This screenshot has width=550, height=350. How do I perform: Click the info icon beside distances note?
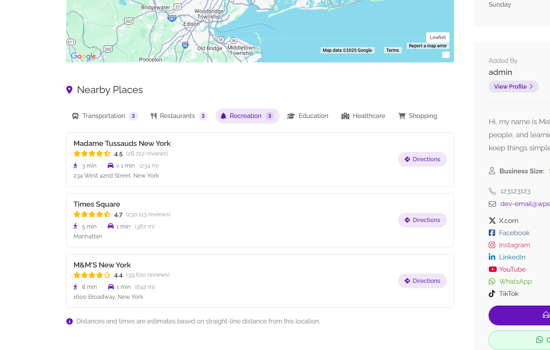coord(69,321)
